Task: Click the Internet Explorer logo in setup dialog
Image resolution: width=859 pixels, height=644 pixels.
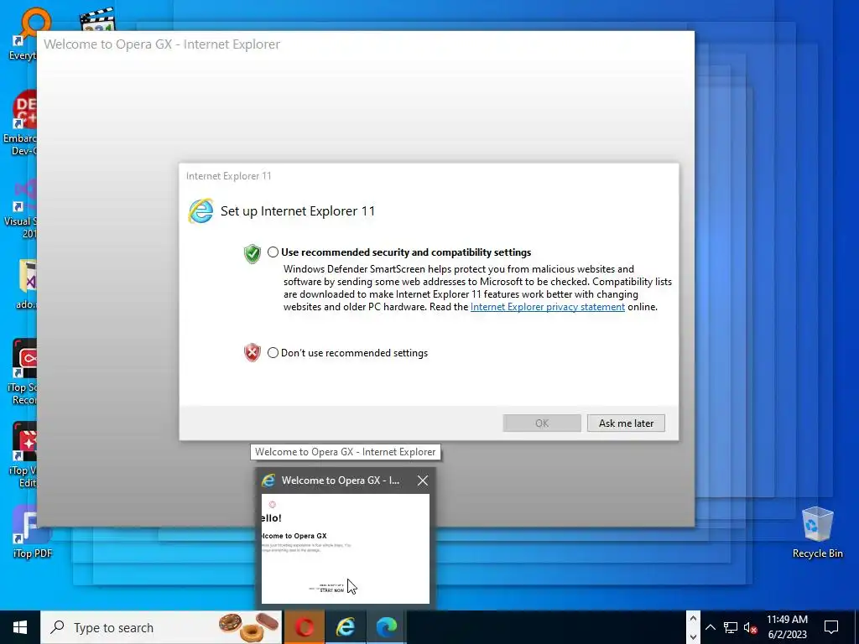Action: point(200,210)
